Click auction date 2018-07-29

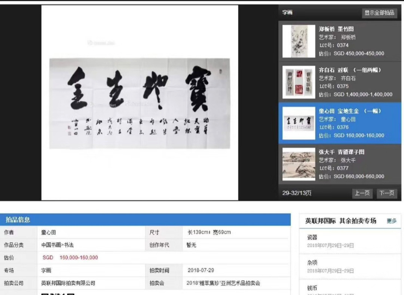(201, 270)
